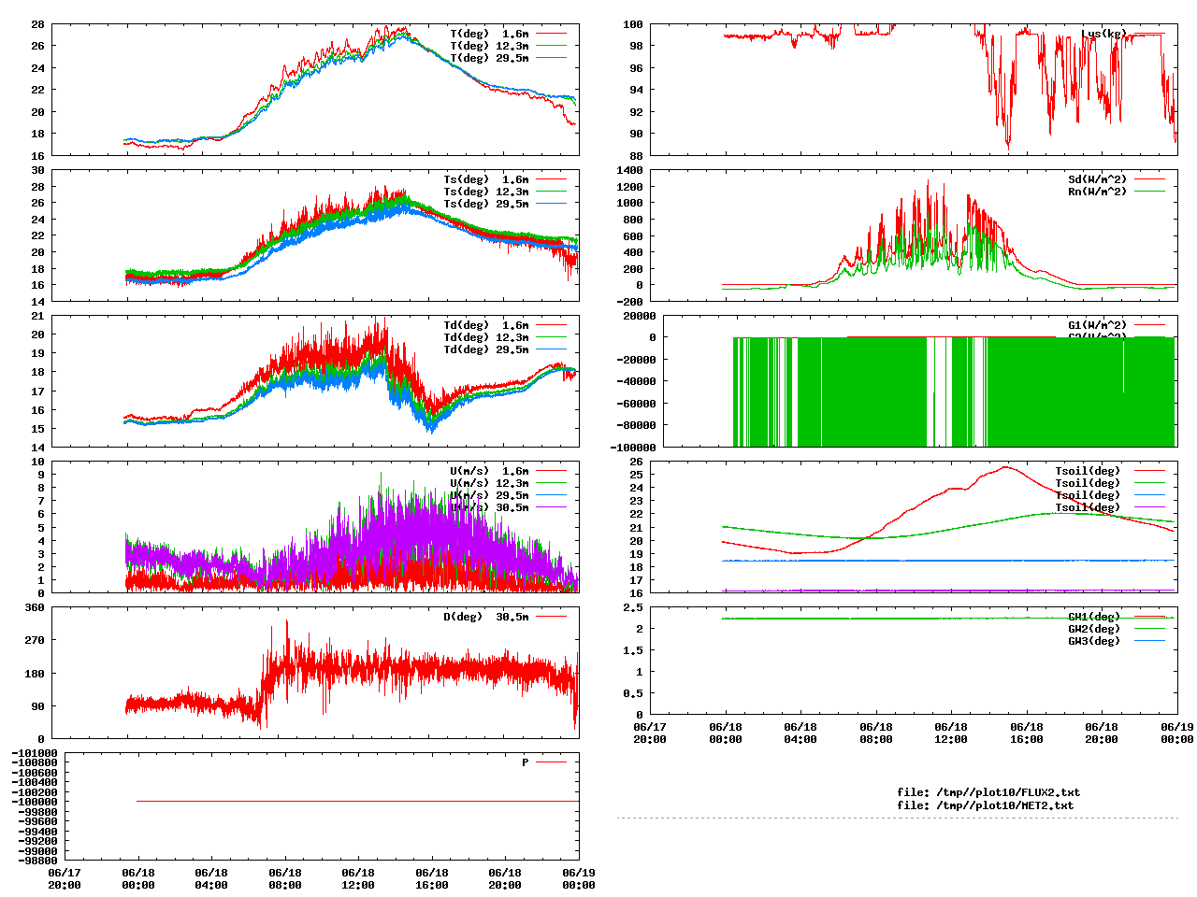Click the "Td(deg) 1.6m" legend label
Screen dimensions: 1197x897
485,325
